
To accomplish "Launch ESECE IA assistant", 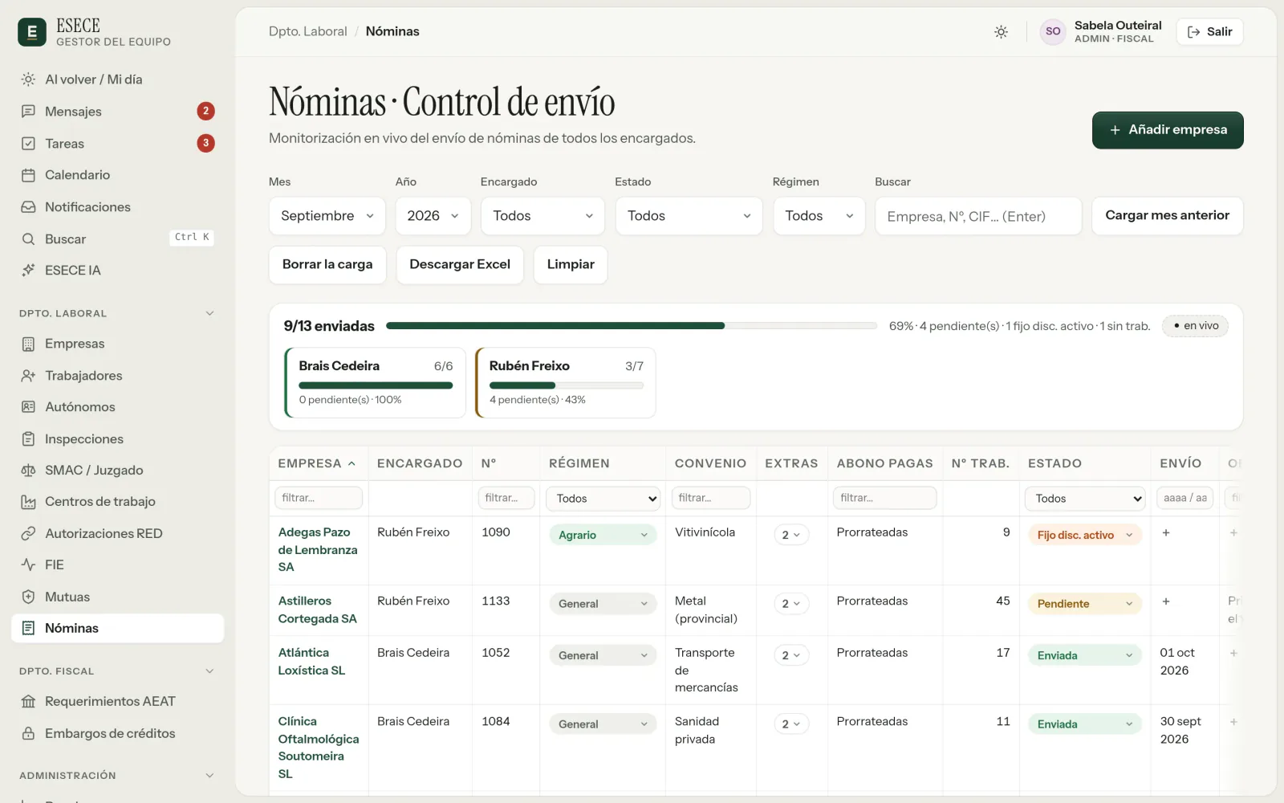I will coord(117,270).
